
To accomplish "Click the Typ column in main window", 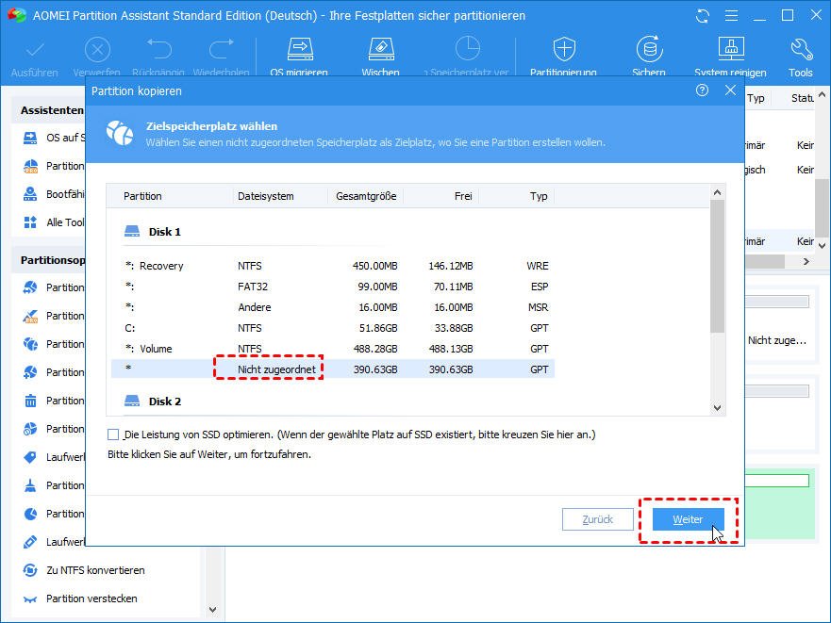I will 756,98.
